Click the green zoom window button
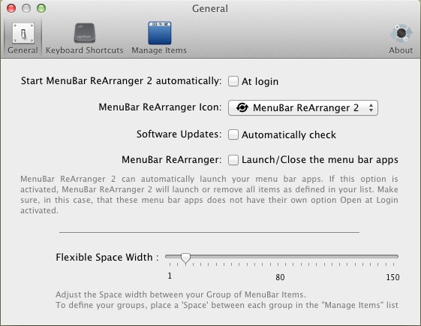 tap(41, 8)
